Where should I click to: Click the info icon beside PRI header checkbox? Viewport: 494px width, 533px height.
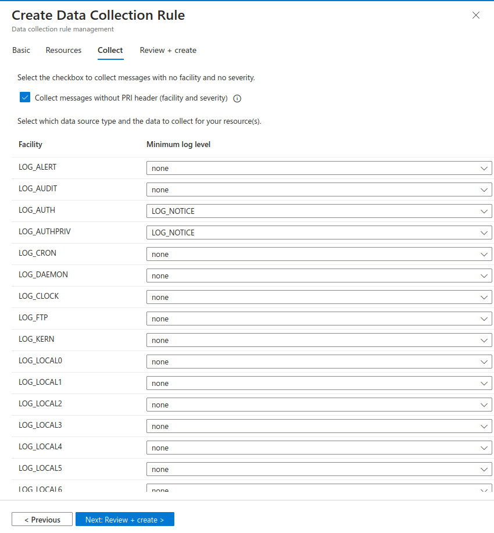(237, 99)
